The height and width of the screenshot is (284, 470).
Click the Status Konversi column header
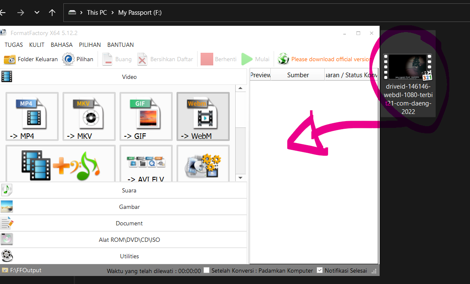pyautogui.click(x=351, y=75)
